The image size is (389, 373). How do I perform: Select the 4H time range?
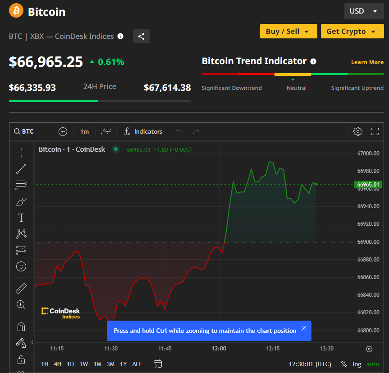point(58,364)
